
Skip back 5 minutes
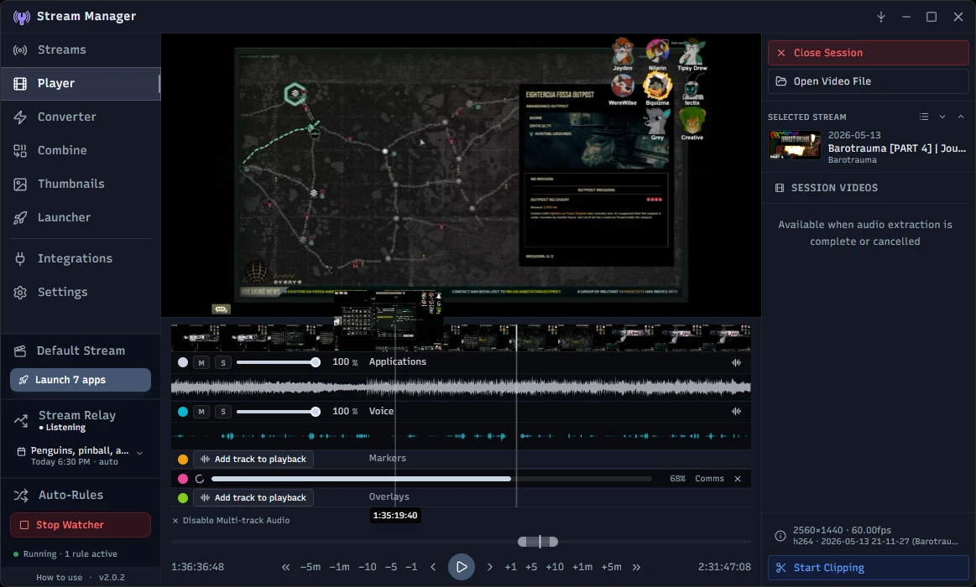pos(311,567)
